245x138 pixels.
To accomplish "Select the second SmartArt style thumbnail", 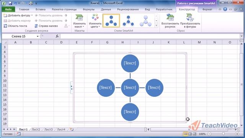I will click(x=128, y=21).
